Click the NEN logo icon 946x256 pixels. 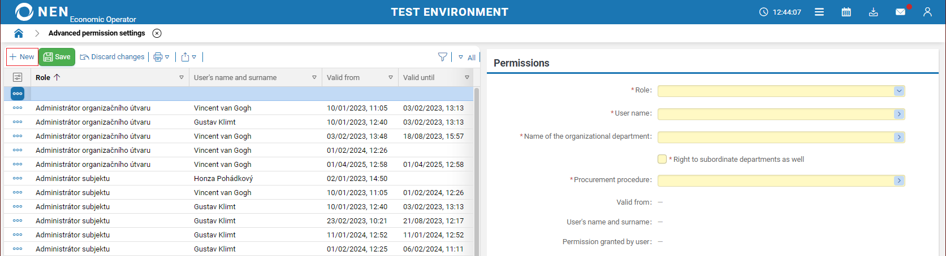[24, 12]
